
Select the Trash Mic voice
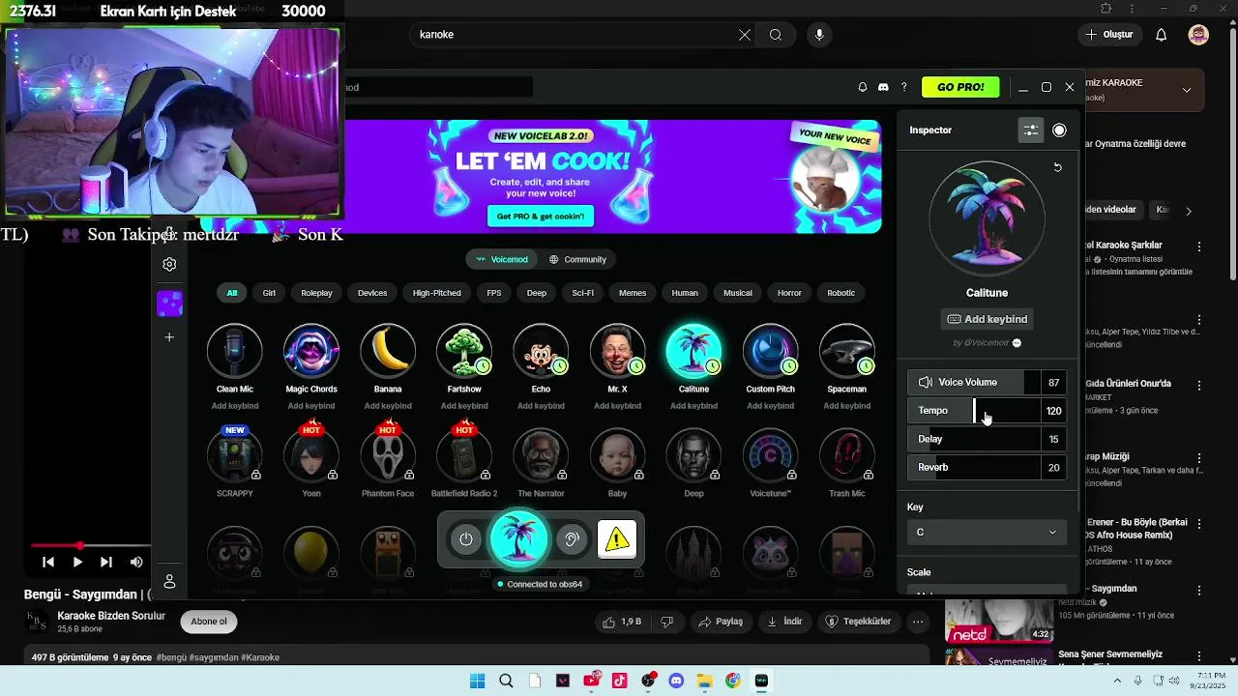[846, 454]
